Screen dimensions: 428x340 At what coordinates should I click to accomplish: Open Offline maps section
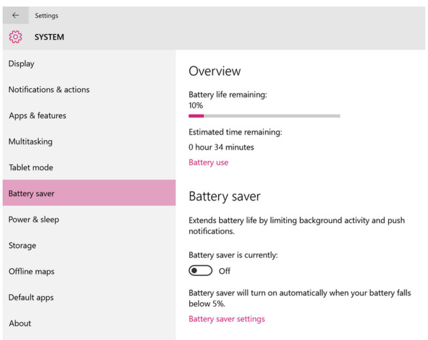[89, 271]
